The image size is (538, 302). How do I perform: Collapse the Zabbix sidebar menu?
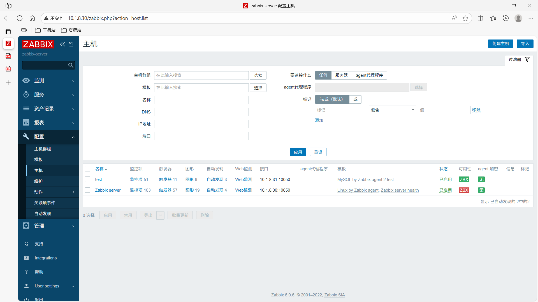point(62,44)
